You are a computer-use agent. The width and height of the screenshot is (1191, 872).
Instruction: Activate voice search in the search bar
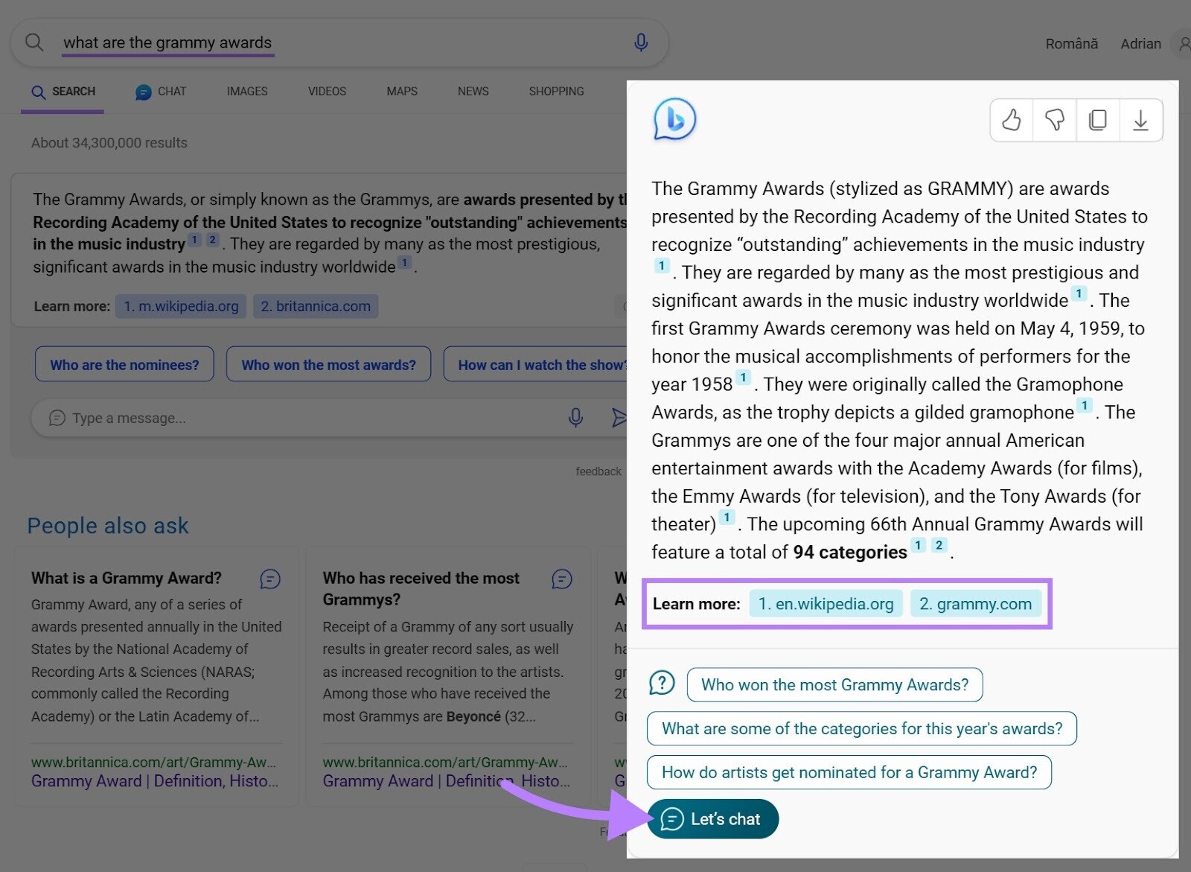(x=641, y=42)
